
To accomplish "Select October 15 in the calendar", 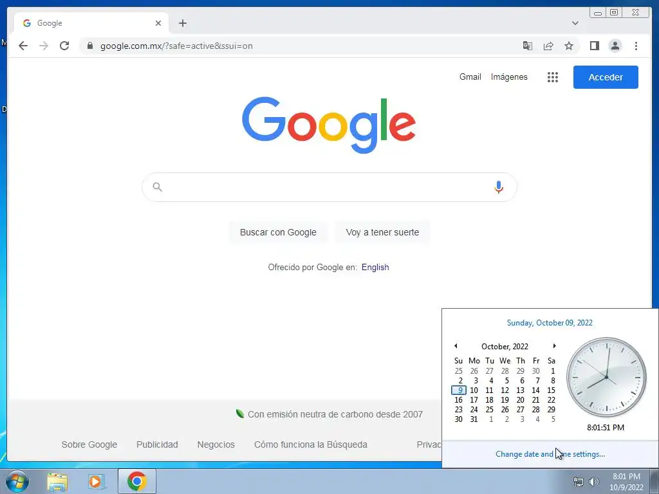I will [551, 390].
